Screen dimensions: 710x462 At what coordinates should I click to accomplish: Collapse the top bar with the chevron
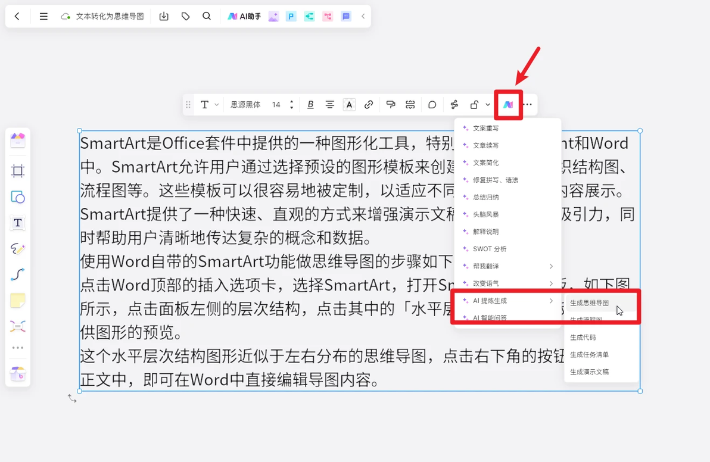point(363,16)
